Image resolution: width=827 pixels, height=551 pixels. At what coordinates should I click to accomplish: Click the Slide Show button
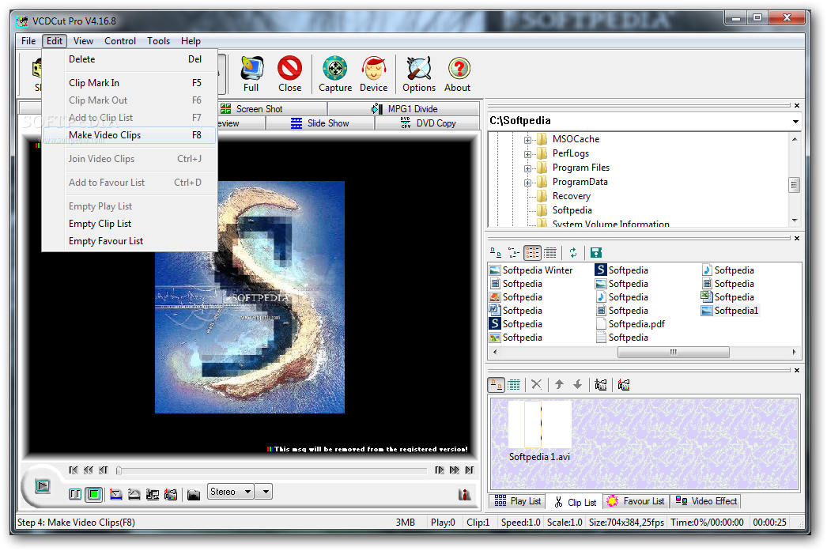coord(320,123)
